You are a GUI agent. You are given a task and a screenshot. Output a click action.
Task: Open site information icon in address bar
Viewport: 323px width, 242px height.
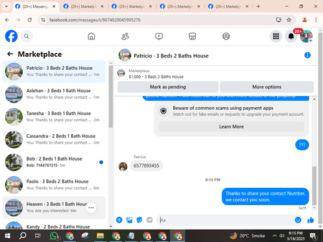[x=43, y=20]
